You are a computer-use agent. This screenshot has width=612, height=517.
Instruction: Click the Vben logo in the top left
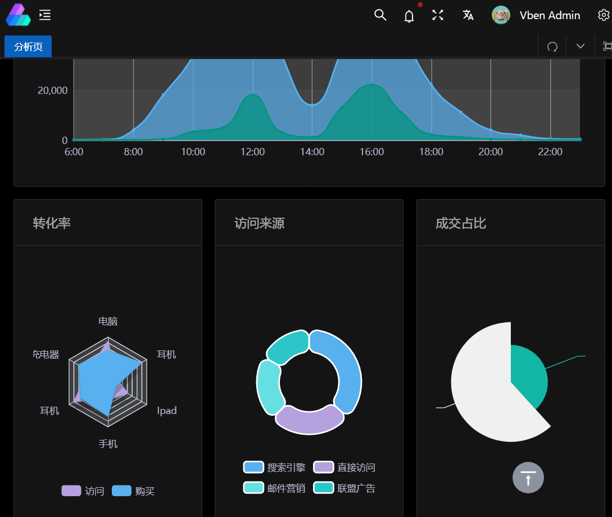[18, 15]
